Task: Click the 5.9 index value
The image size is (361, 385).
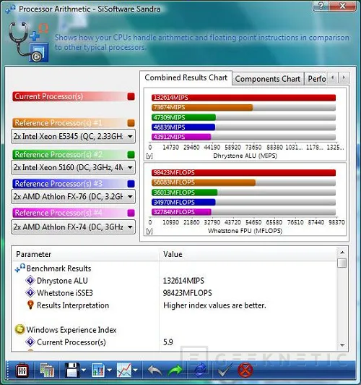Action: (x=168, y=342)
